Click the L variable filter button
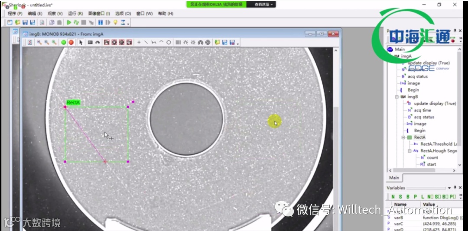Viewport: 468px width, 231px height. click(x=422, y=197)
